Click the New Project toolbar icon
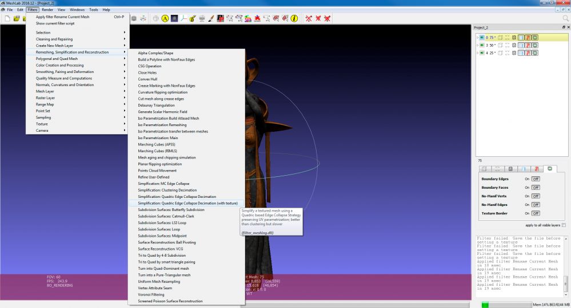The image size is (571, 308). coord(7,18)
